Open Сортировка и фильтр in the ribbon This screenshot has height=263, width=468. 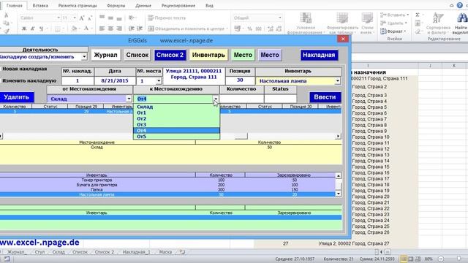438,23
